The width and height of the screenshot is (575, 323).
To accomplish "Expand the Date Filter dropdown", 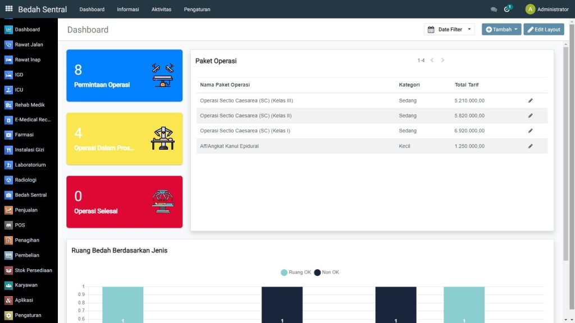I will [x=449, y=29].
